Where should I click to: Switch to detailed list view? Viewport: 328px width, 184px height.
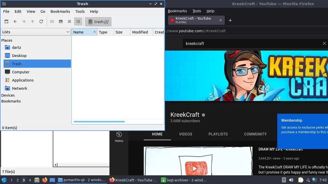pyautogui.click(x=78, y=22)
